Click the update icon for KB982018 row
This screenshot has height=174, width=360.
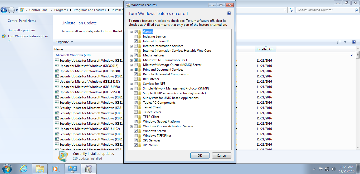pos(57,66)
